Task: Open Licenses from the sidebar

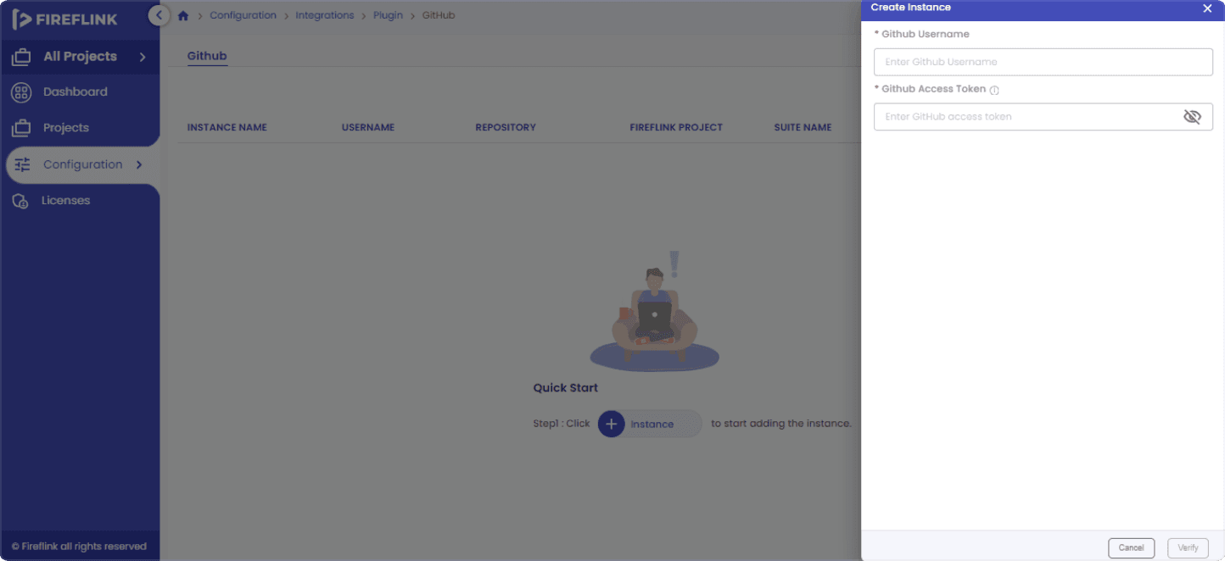Action: 65,201
